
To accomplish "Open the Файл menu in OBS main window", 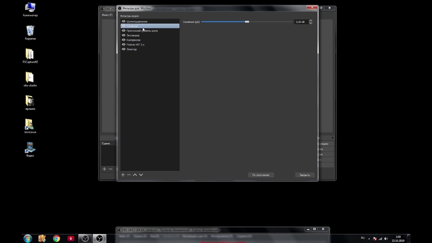I will (x=107, y=15).
